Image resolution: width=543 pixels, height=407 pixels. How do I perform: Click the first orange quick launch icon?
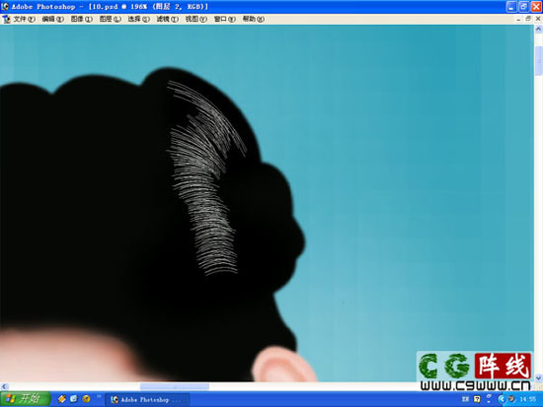click(x=61, y=399)
